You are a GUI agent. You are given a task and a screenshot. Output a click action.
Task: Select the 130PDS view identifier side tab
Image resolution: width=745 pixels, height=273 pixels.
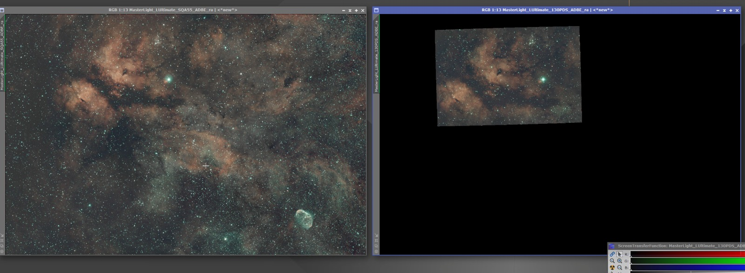[376, 55]
